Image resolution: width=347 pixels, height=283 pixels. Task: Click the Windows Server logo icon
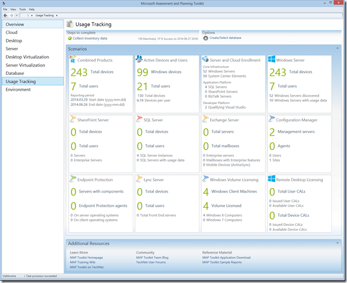pos(272,60)
